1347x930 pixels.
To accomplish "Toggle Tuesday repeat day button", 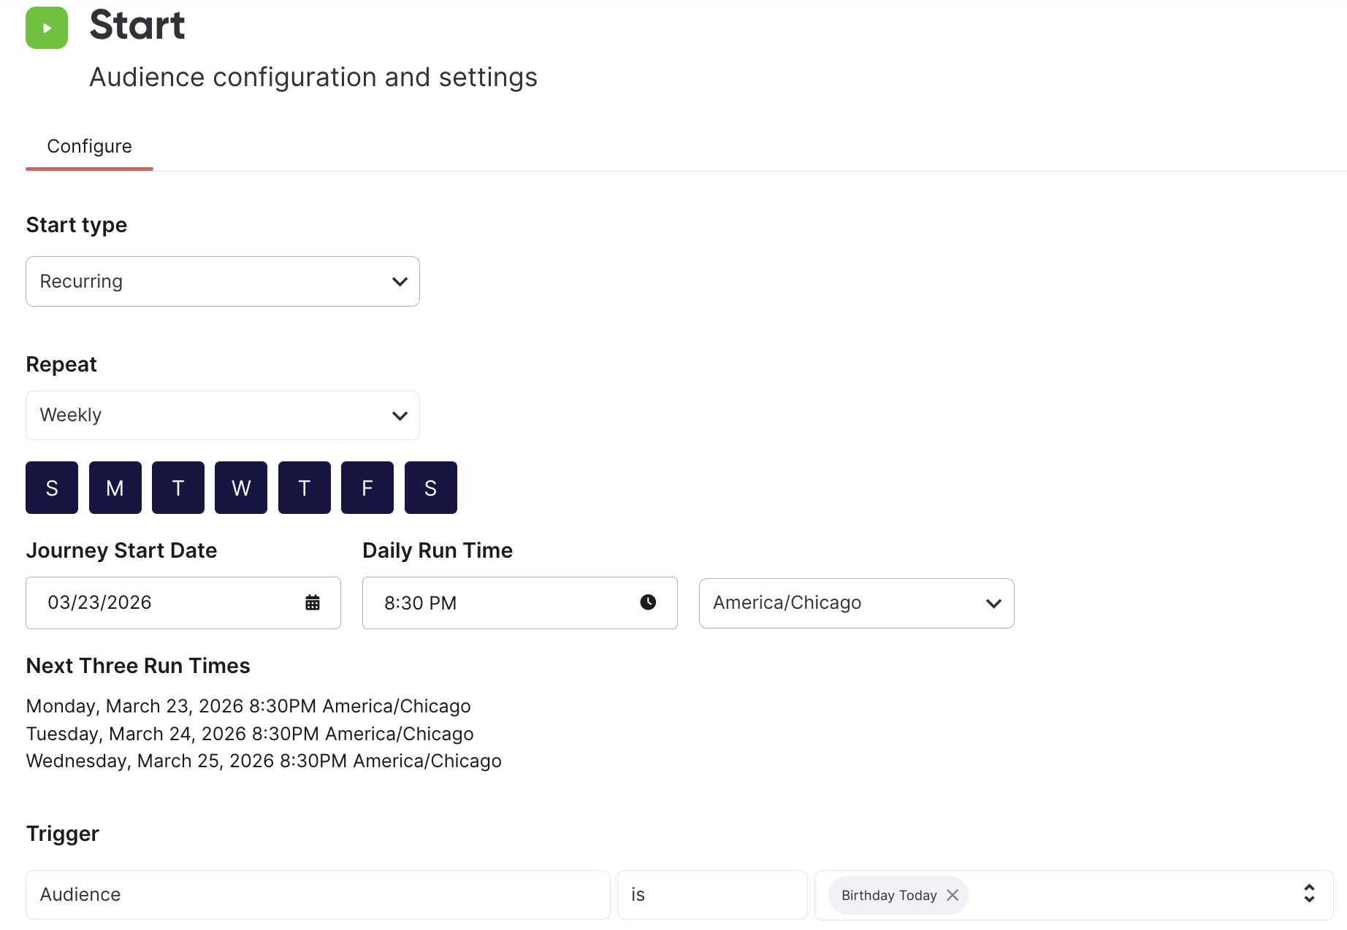I will click(178, 488).
